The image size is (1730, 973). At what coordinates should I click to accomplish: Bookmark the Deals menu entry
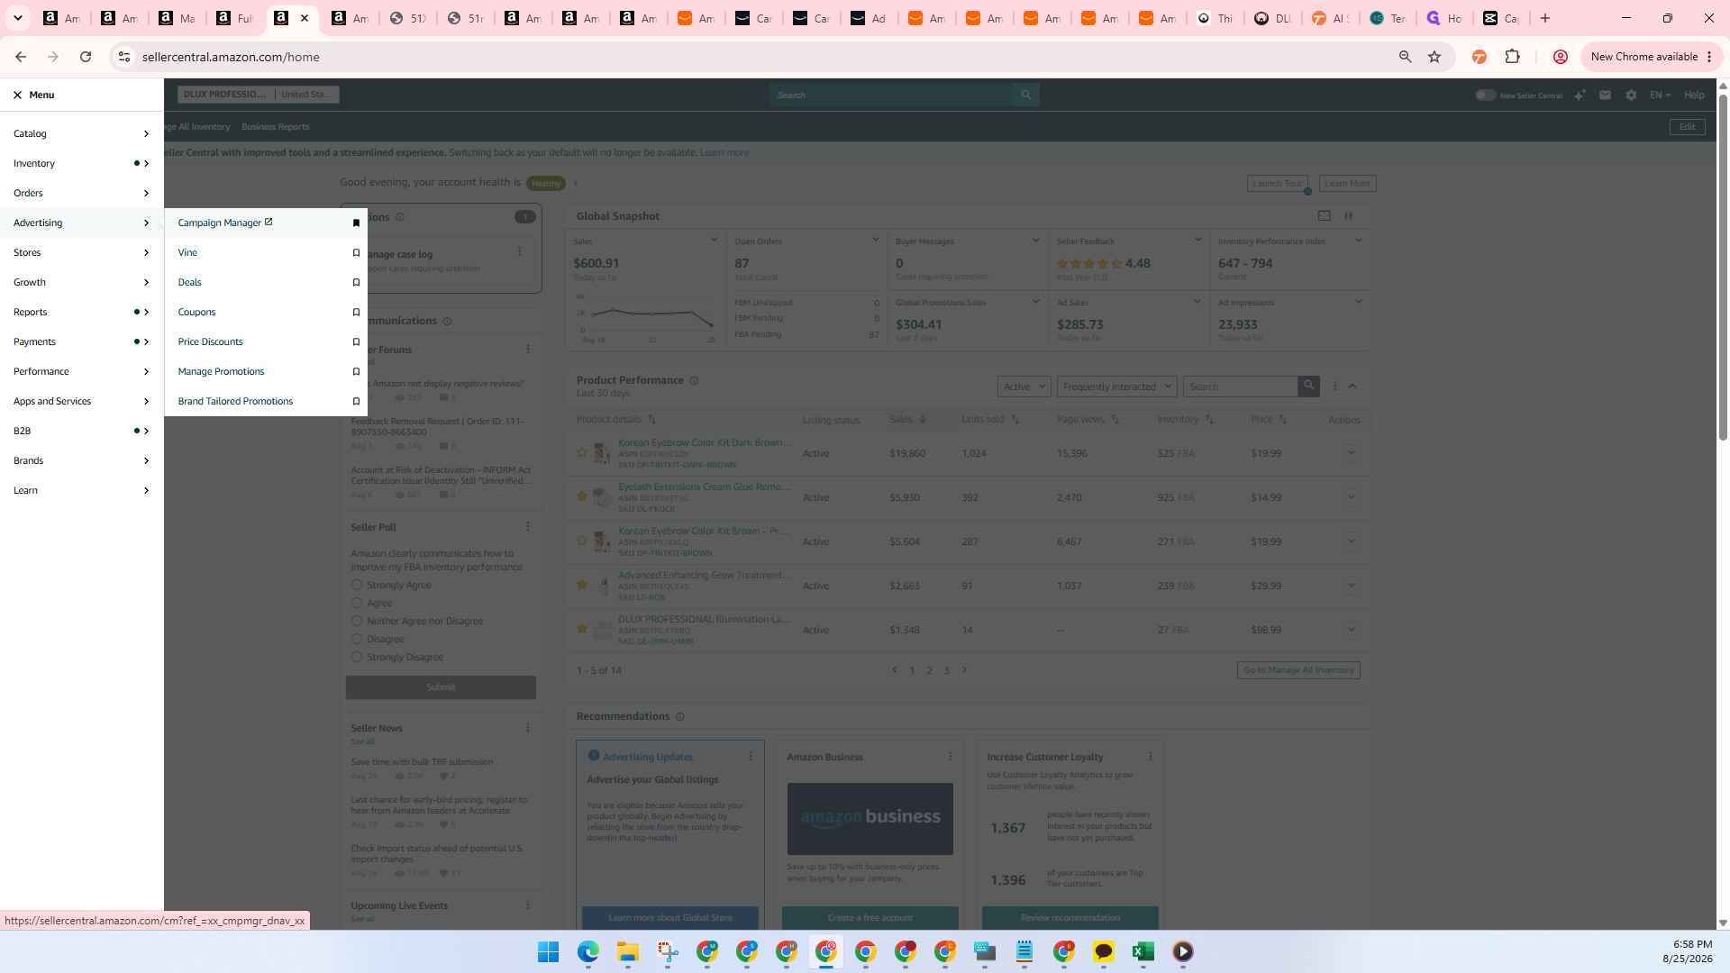[356, 282]
